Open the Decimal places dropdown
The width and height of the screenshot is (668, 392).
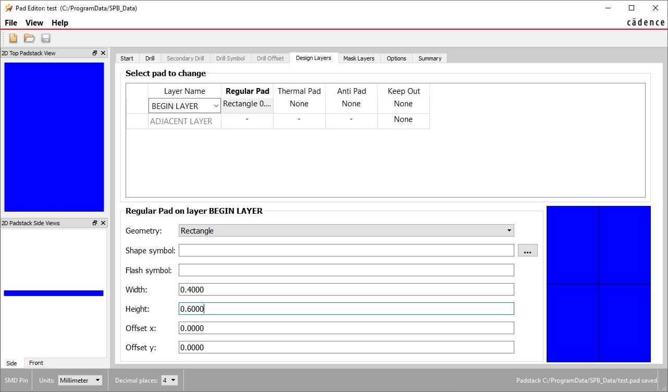click(x=169, y=381)
